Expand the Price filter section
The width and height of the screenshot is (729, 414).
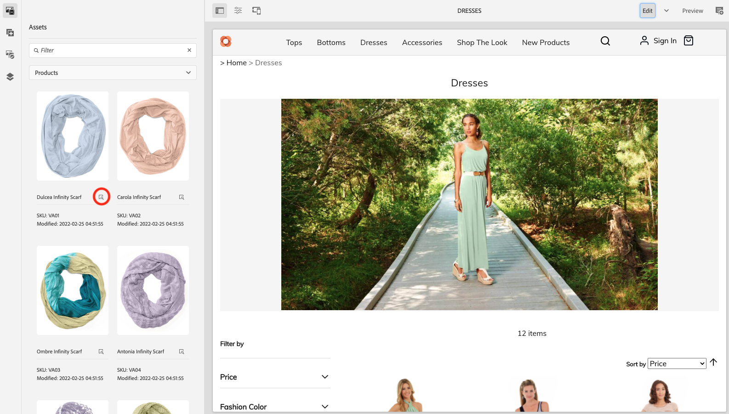click(275, 377)
